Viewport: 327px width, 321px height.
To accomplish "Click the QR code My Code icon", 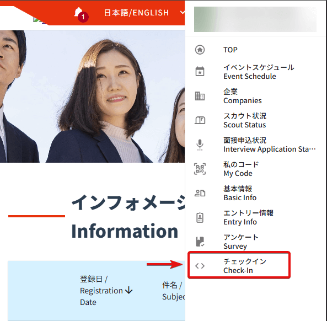I will [x=200, y=169].
